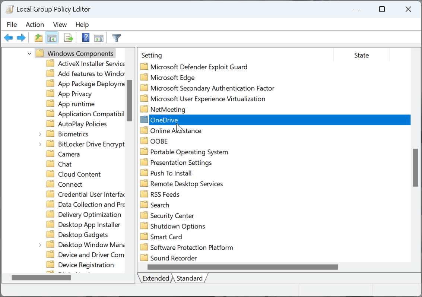Screen dimensions: 422x297
Task: Open Help via the question mark icon
Action: click(x=85, y=37)
